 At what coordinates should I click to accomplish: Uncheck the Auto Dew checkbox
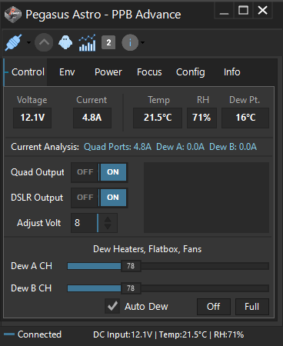pos(112,306)
